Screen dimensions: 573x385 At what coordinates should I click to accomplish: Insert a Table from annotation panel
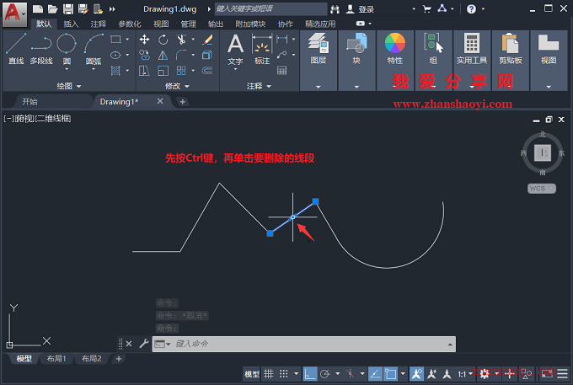coord(282,71)
